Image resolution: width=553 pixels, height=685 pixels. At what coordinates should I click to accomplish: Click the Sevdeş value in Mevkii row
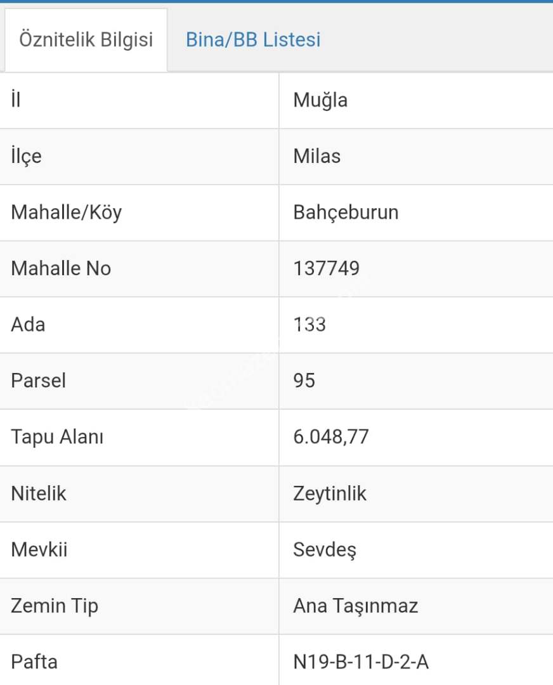click(x=324, y=549)
